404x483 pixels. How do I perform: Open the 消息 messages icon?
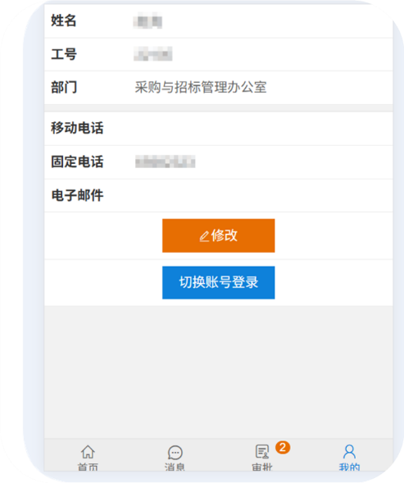tap(175, 453)
